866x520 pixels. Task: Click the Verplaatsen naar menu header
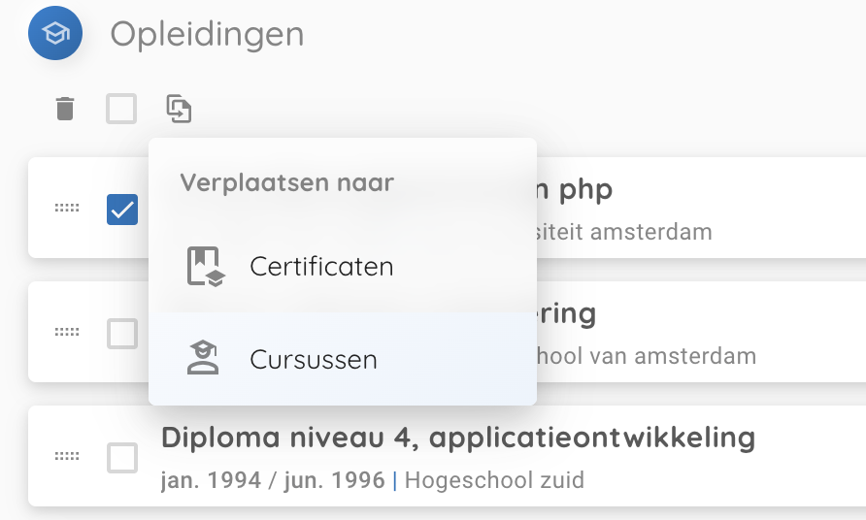pyautogui.click(x=287, y=182)
